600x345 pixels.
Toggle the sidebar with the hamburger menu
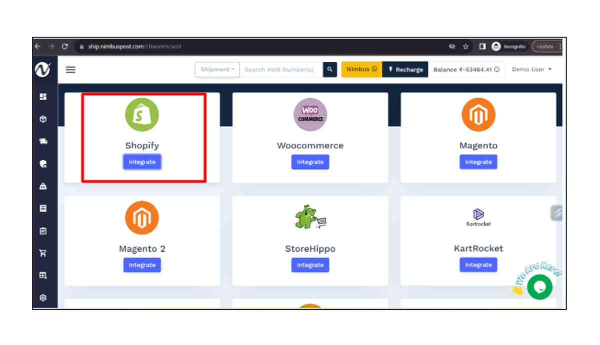[x=70, y=69]
